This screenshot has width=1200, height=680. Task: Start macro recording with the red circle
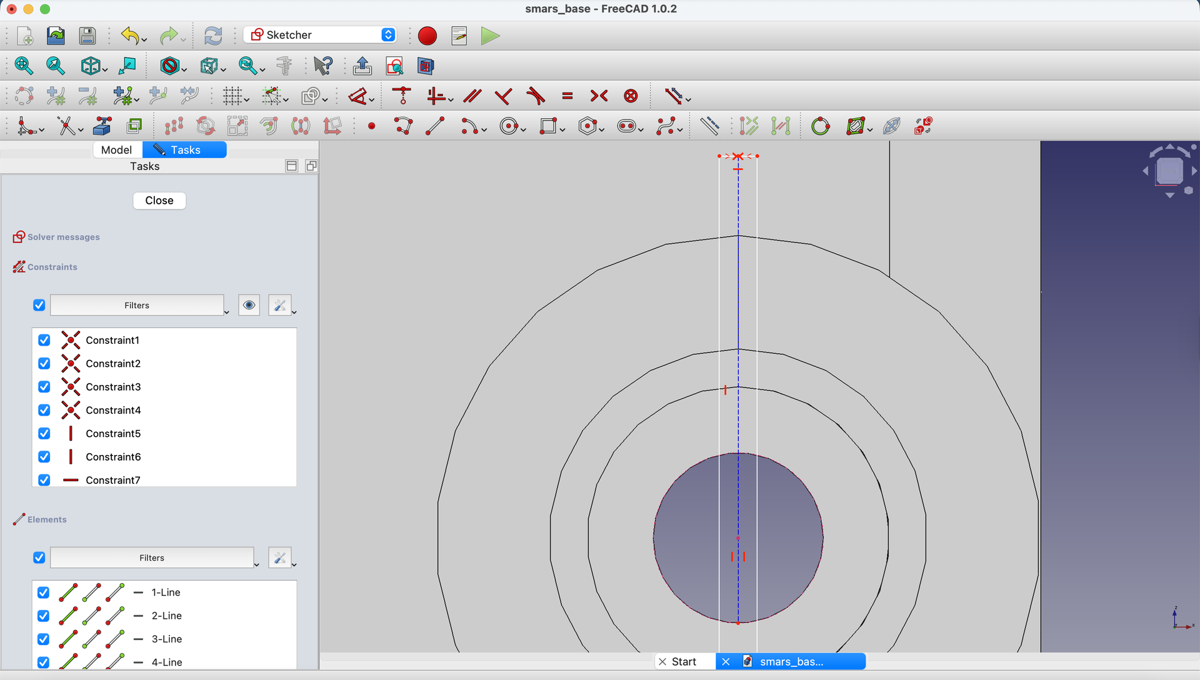[x=427, y=36]
